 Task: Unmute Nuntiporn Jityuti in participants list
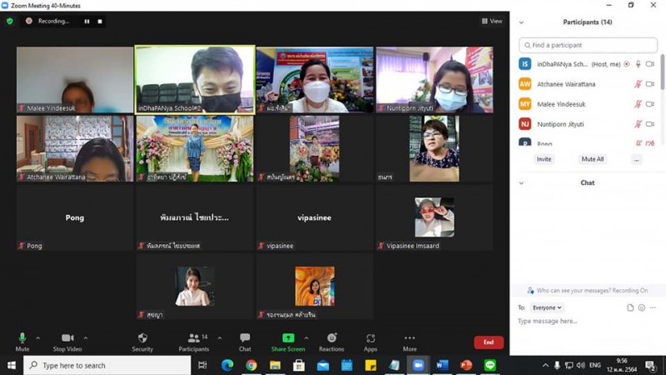(638, 124)
